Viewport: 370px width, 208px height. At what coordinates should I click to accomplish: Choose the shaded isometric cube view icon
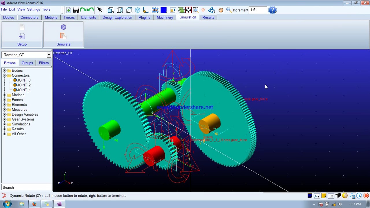pyautogui.click(x=138, y=10)
